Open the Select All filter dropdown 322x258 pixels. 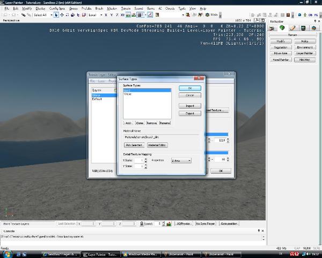click(x=43, y=15)
